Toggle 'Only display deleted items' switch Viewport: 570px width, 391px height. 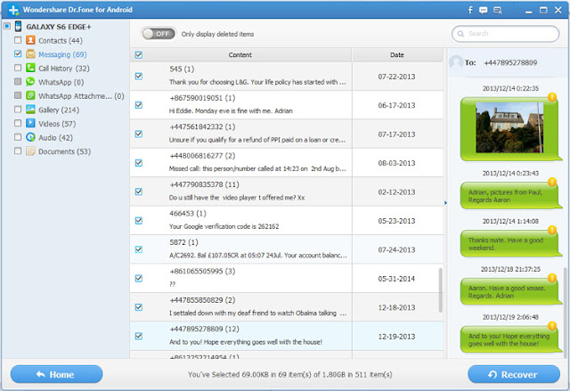[159, 34]
